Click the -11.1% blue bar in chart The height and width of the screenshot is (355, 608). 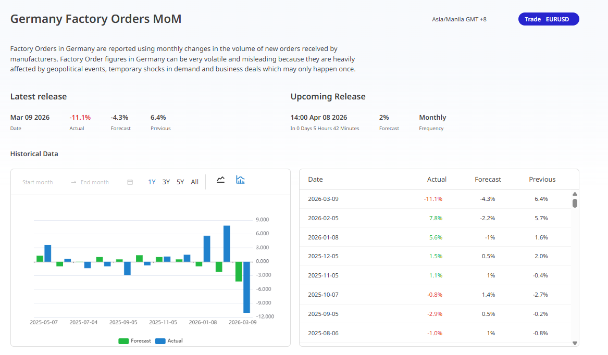246,287
